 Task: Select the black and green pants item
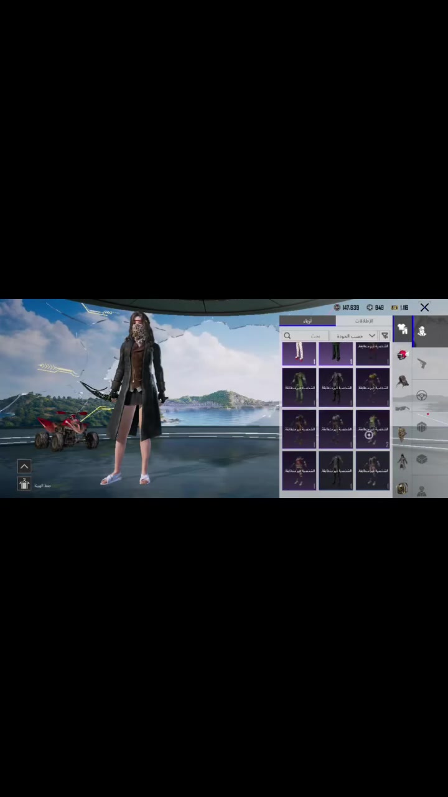tap(336, 354)
